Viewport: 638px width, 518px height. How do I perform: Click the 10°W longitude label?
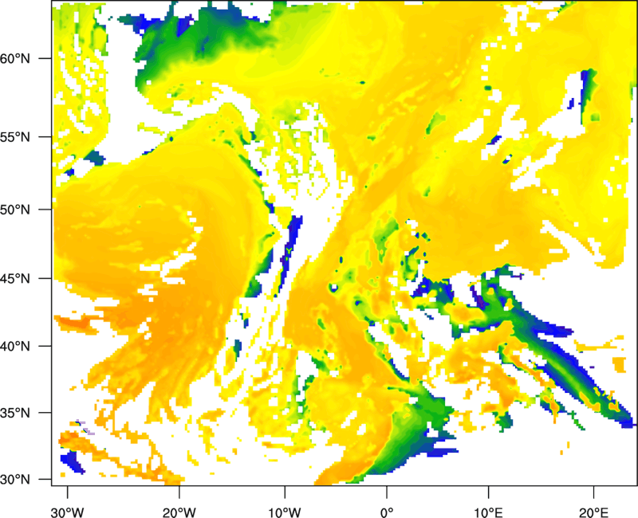pos(284,512)
